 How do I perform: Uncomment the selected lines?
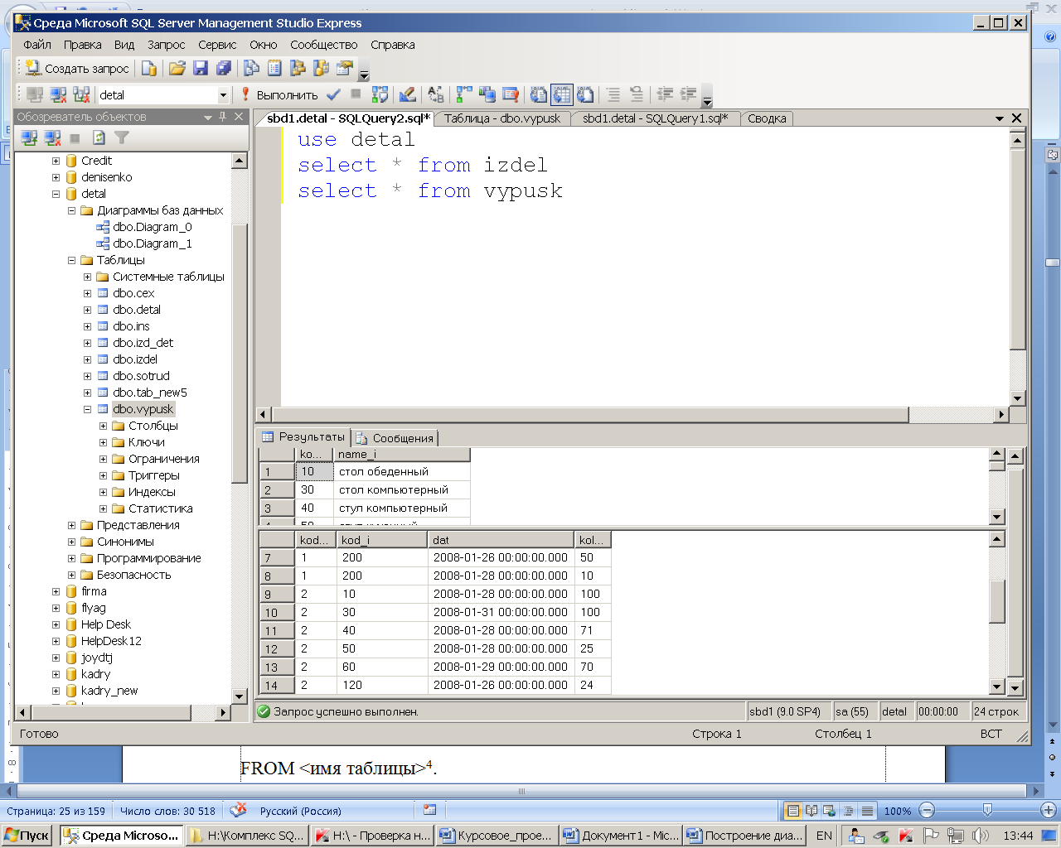[x=636, y=94]
